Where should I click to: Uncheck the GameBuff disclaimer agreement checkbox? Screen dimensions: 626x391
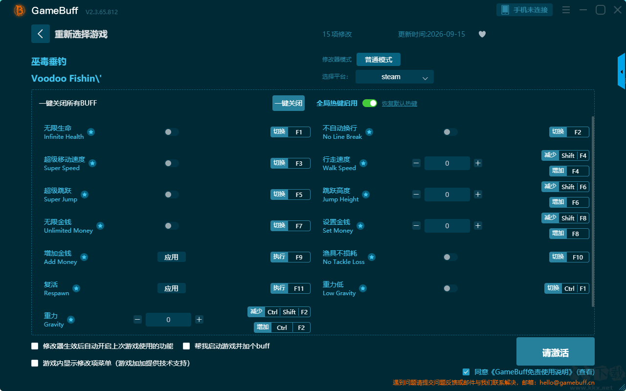point(466,372)
